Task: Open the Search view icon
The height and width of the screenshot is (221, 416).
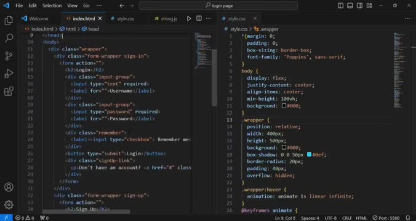Action: click(x=9, y=38)
